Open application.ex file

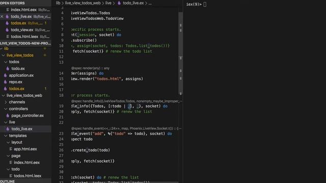21,75
